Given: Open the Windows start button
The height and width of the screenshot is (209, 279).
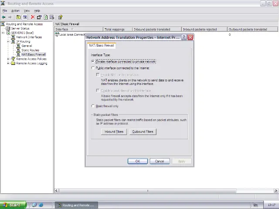Looking at the screenshot, I should point(13,205).
